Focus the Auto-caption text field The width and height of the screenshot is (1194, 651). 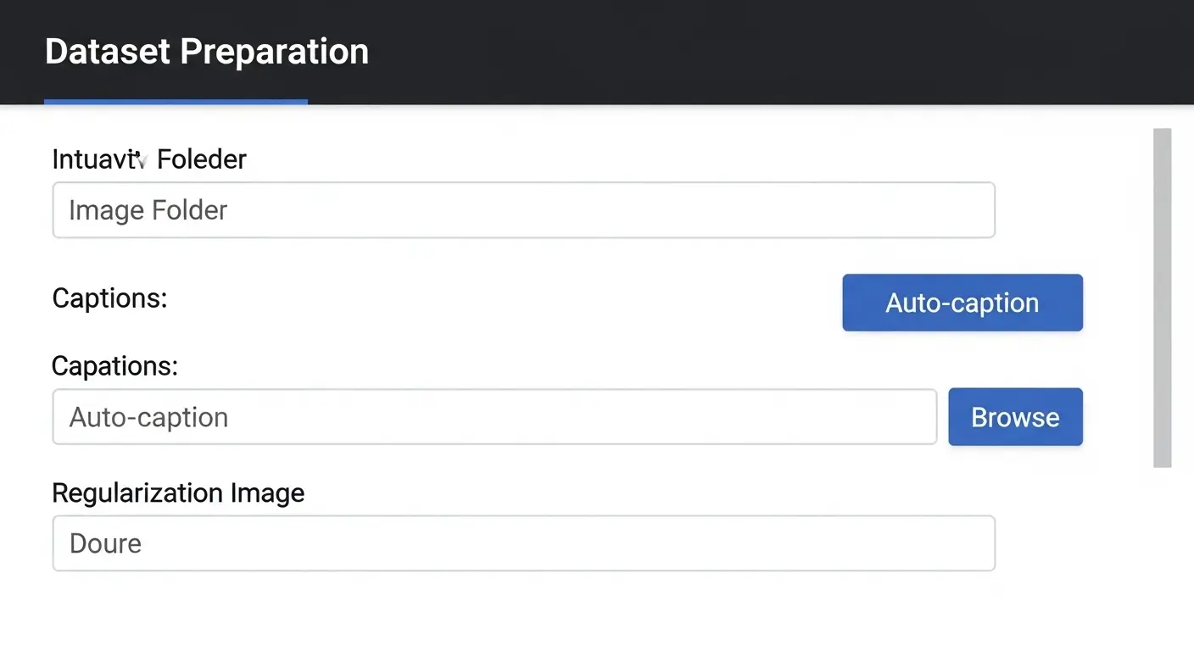point(494,417)
